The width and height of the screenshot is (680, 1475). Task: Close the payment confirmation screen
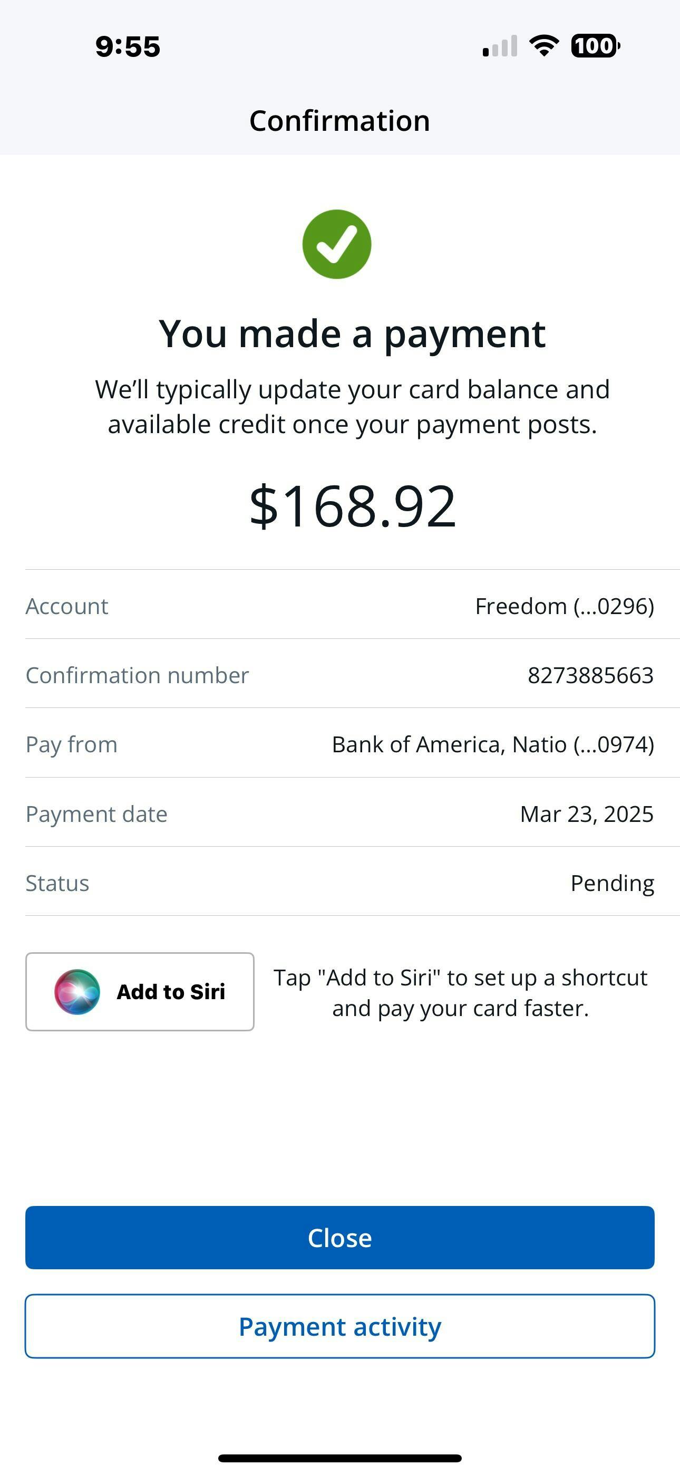click(340, 1238)
